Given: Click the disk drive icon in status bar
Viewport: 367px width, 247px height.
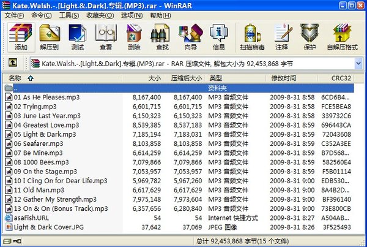Looking at the screenshot, I should (x=7, y=241).
